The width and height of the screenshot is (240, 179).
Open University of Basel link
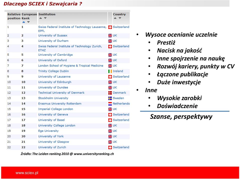(x=51, y=120)
